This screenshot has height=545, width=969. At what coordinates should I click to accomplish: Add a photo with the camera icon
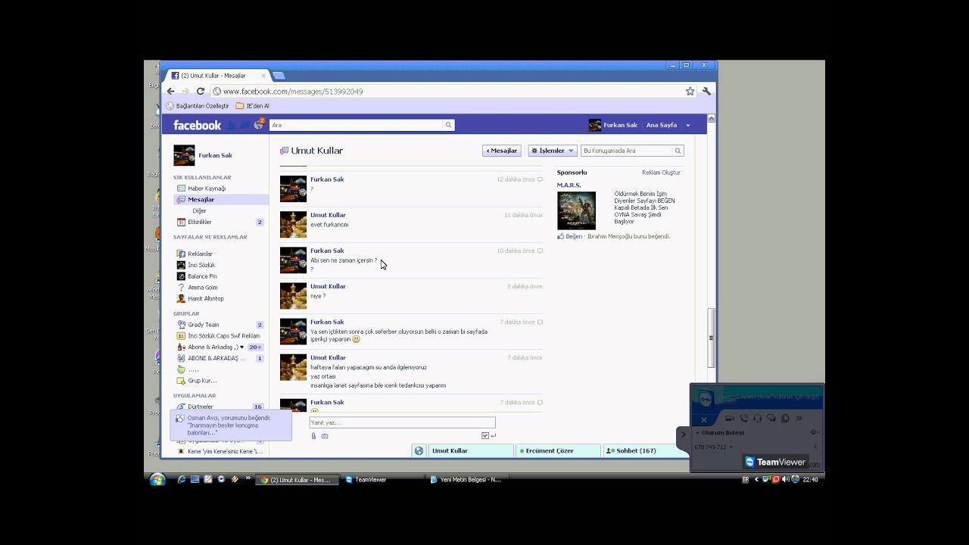[325, 436]
